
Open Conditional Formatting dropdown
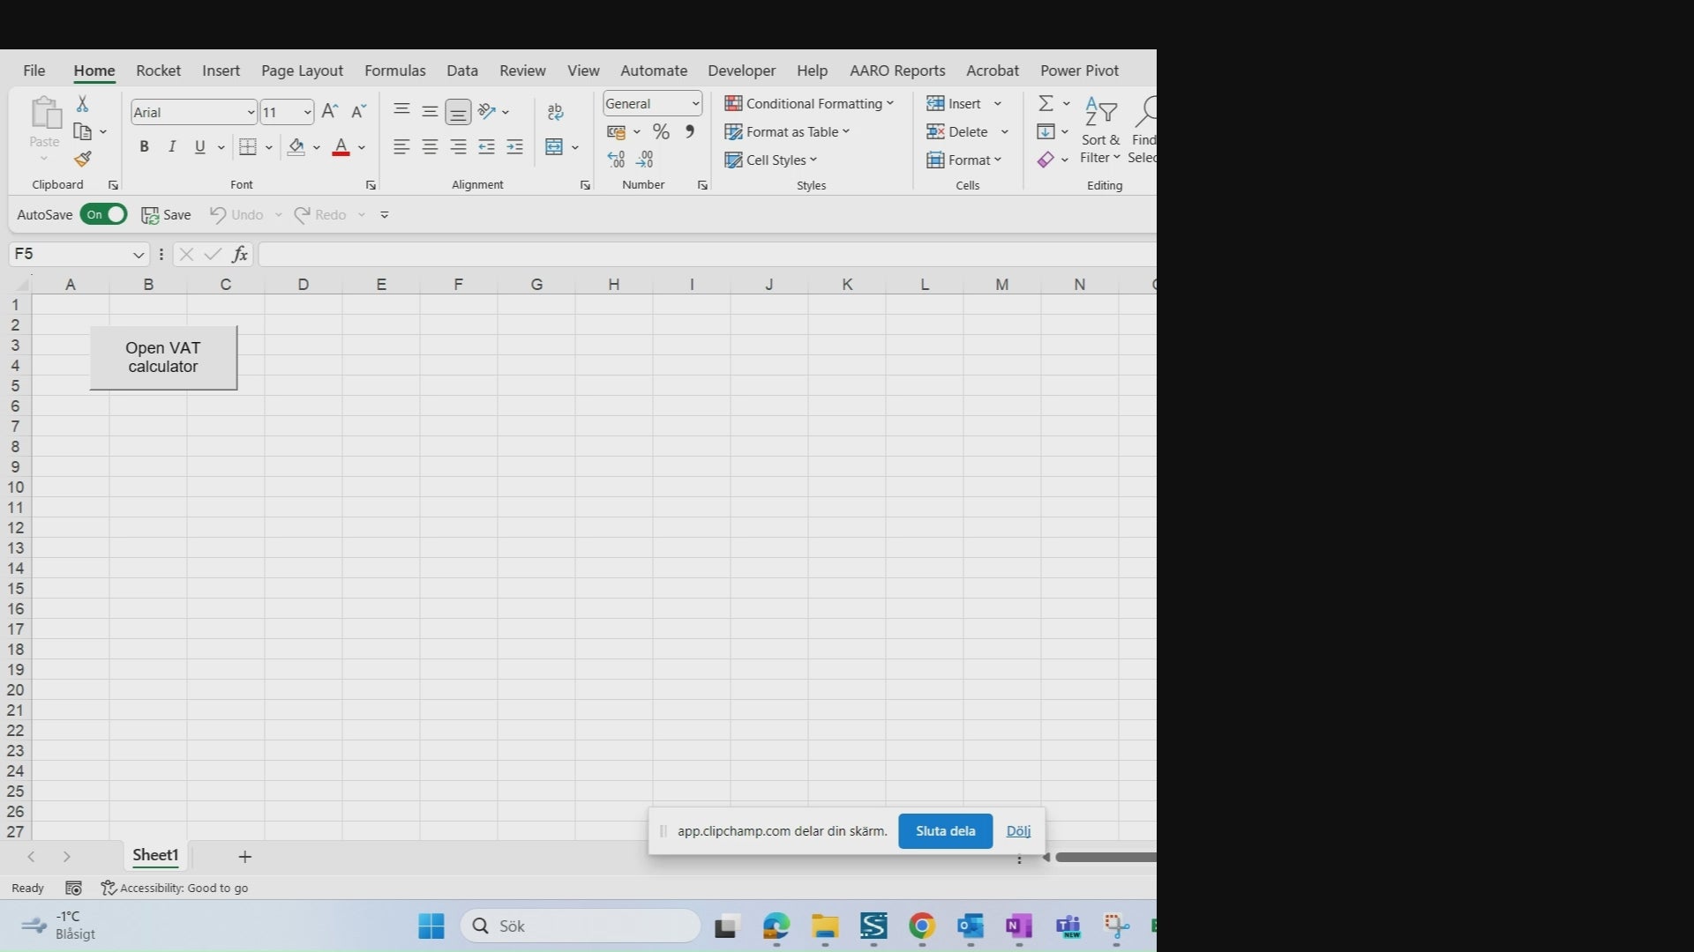pos(809,104)
